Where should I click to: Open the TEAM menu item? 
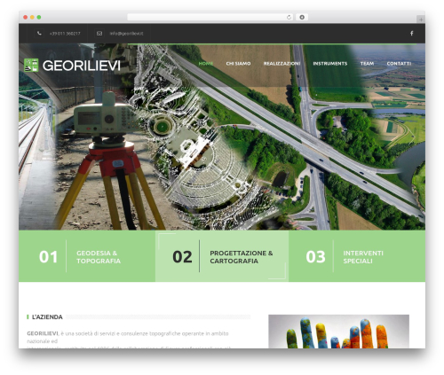pyautogui.click(x=367, y=64)
